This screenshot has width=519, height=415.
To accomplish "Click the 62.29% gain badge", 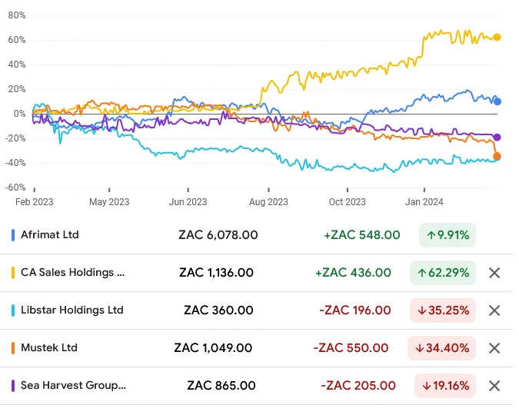I will pos(443,273).
